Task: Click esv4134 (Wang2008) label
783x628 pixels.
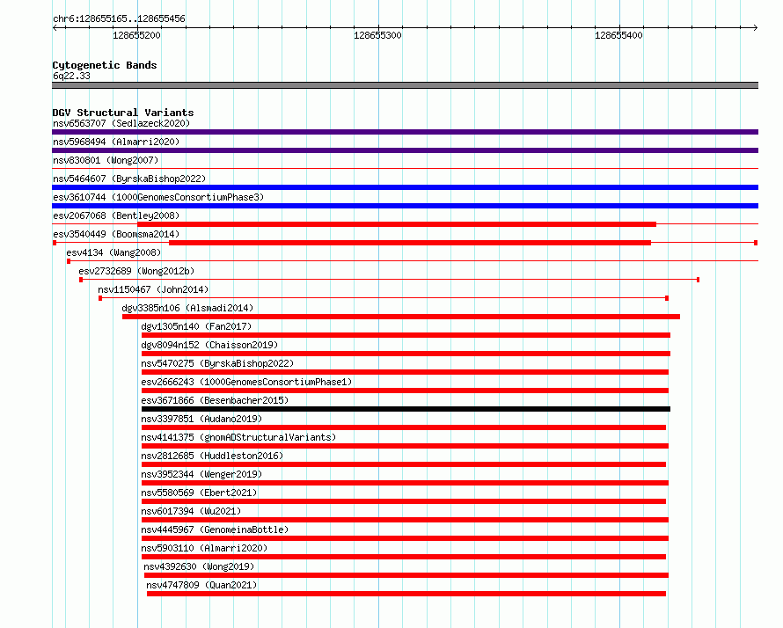Action: [113, 252]
